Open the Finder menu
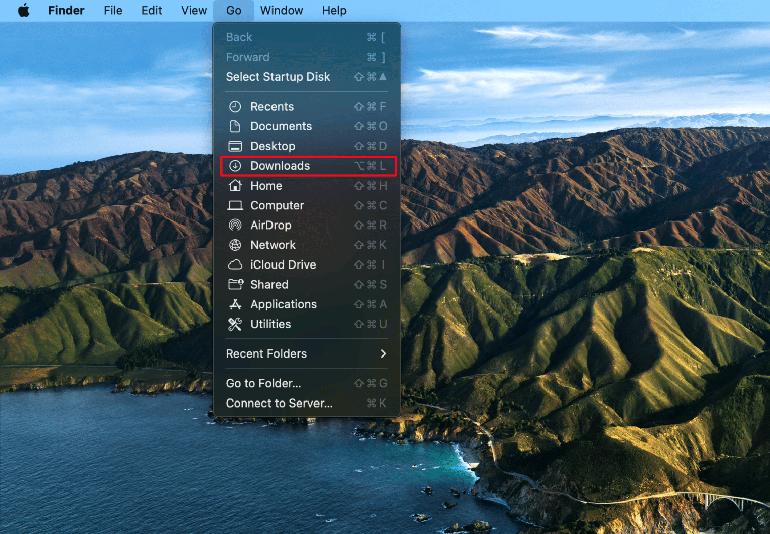This screenshot has height=534, width=770. click(66, 10)
